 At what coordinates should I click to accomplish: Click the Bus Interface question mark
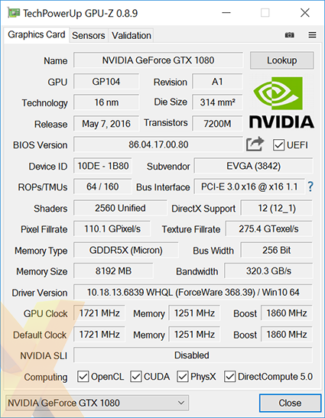[310, 186]
